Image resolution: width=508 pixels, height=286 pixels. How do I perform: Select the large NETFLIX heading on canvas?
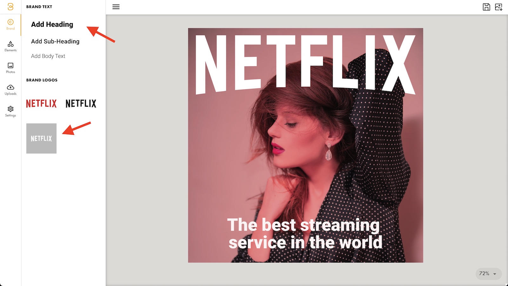coord(305,64)
